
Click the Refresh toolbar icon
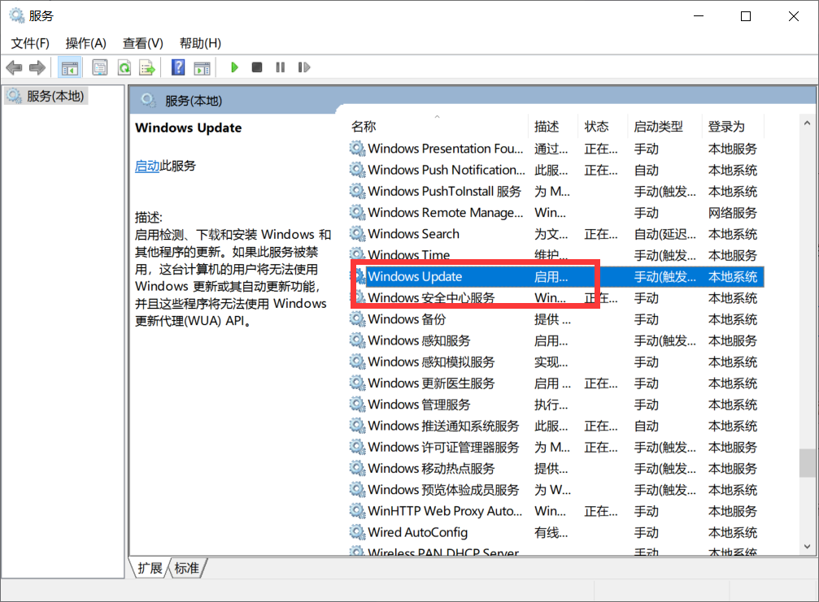124,67
